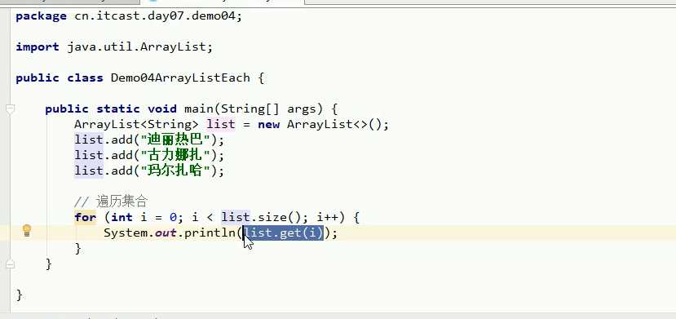Image resolution: width=676 pixels, height=319 pixels.
Task: Click the package keyword
Action: 42,16
